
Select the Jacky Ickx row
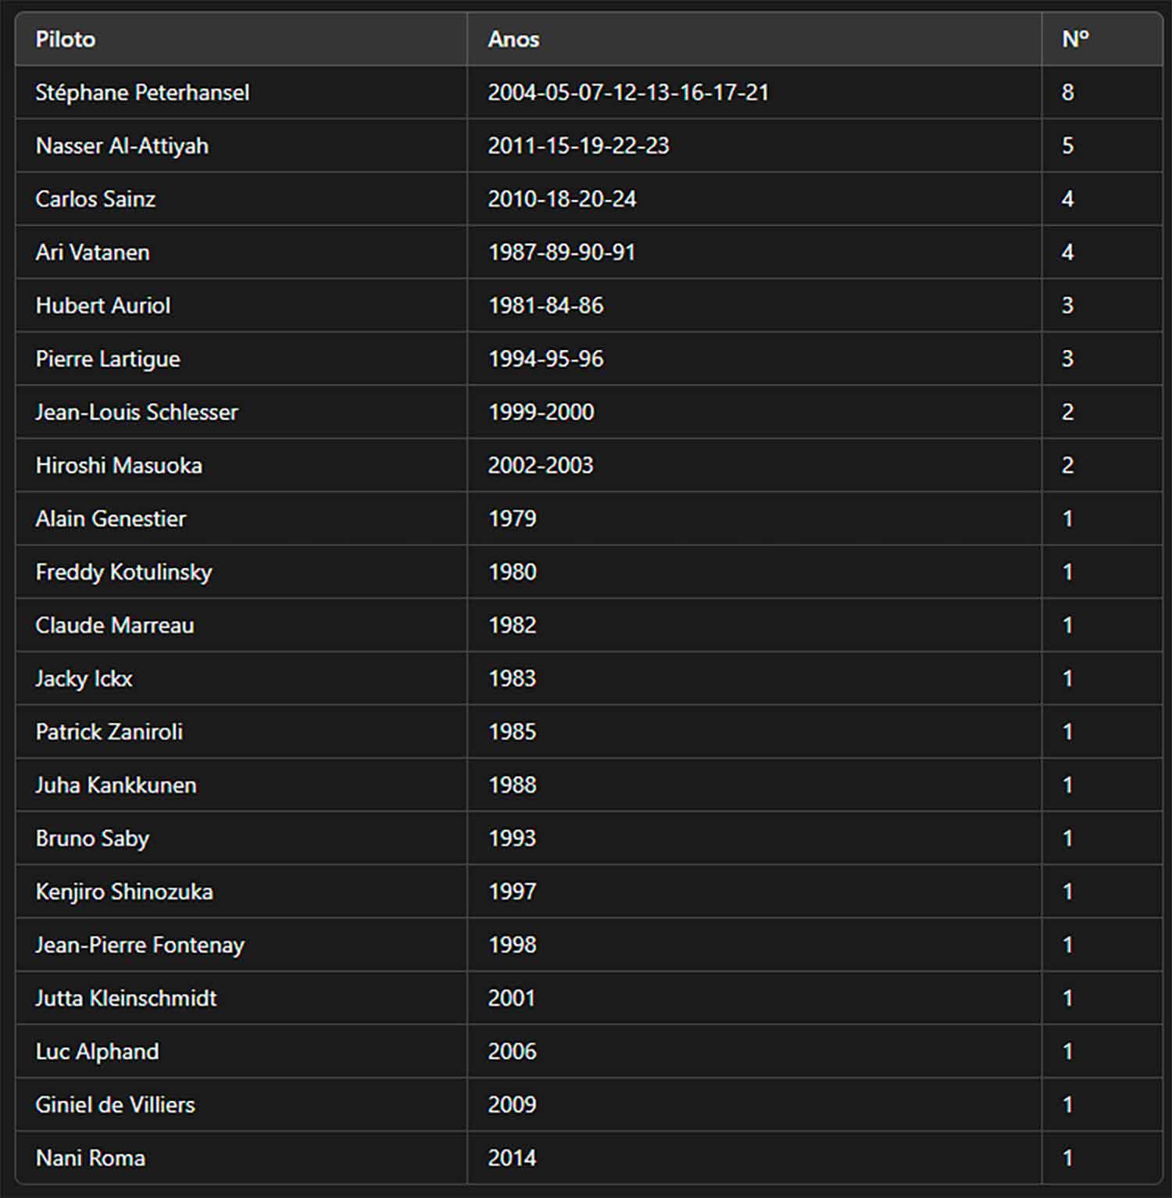pos(84,678)
